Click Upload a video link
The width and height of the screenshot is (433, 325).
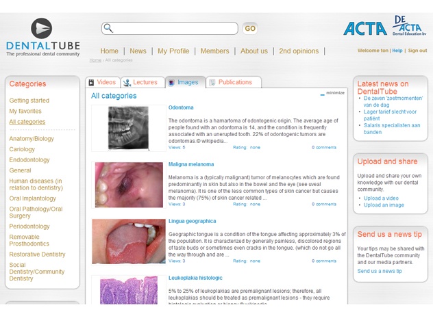(381, 198)
